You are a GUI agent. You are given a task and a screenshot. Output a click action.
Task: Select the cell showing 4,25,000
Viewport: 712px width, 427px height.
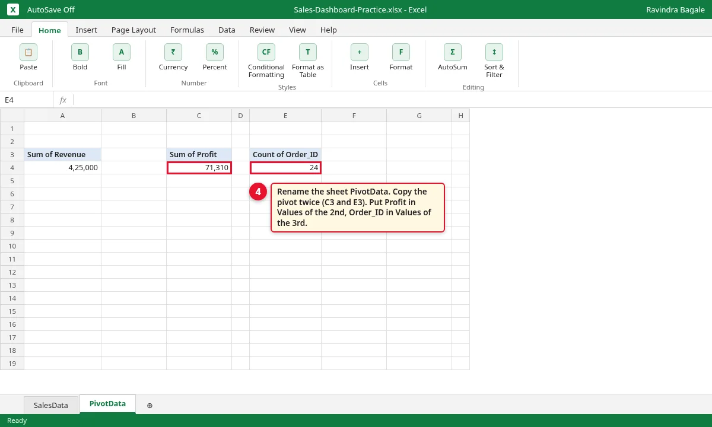click(x=63, y=168)
